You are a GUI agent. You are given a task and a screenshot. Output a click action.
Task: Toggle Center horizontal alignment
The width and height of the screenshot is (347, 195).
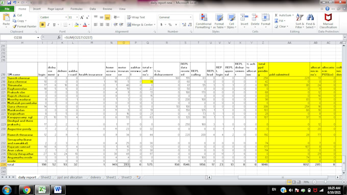click(x=102, y=25)
